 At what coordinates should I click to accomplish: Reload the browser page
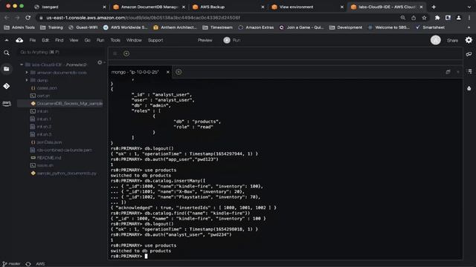28,18
